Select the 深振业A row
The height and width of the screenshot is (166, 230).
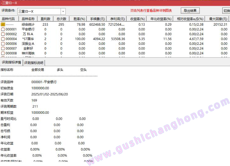click(115, 44)
